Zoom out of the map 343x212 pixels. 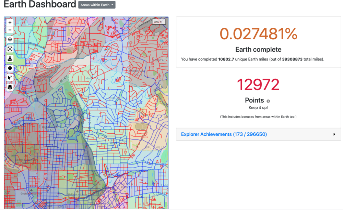[x=10, y=30]
